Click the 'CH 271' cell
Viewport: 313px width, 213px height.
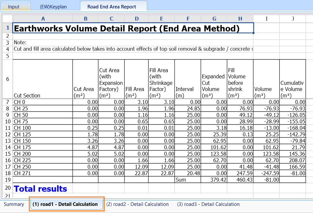[43, 173]
